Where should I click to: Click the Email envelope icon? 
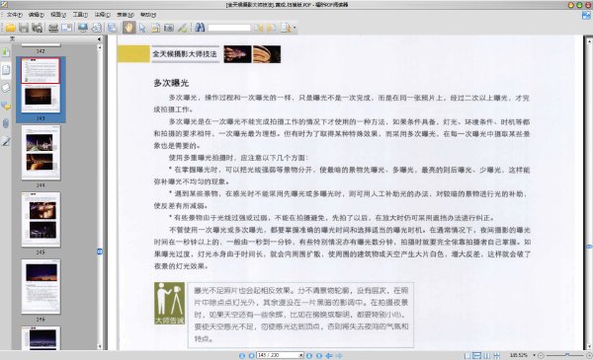click(66, 28)
